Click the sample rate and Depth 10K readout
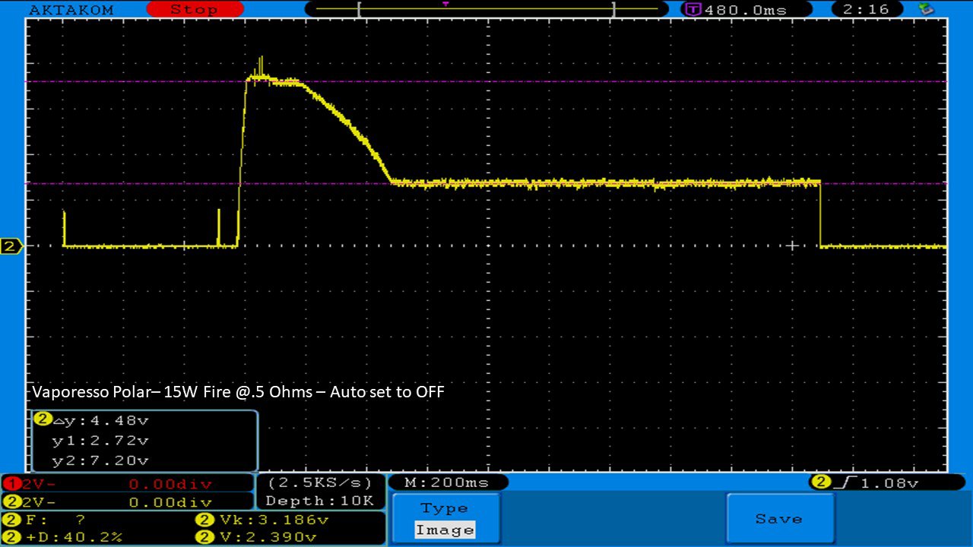Image resolution: width=973 pixels, height=547 pixels. (x=319, y=492)
